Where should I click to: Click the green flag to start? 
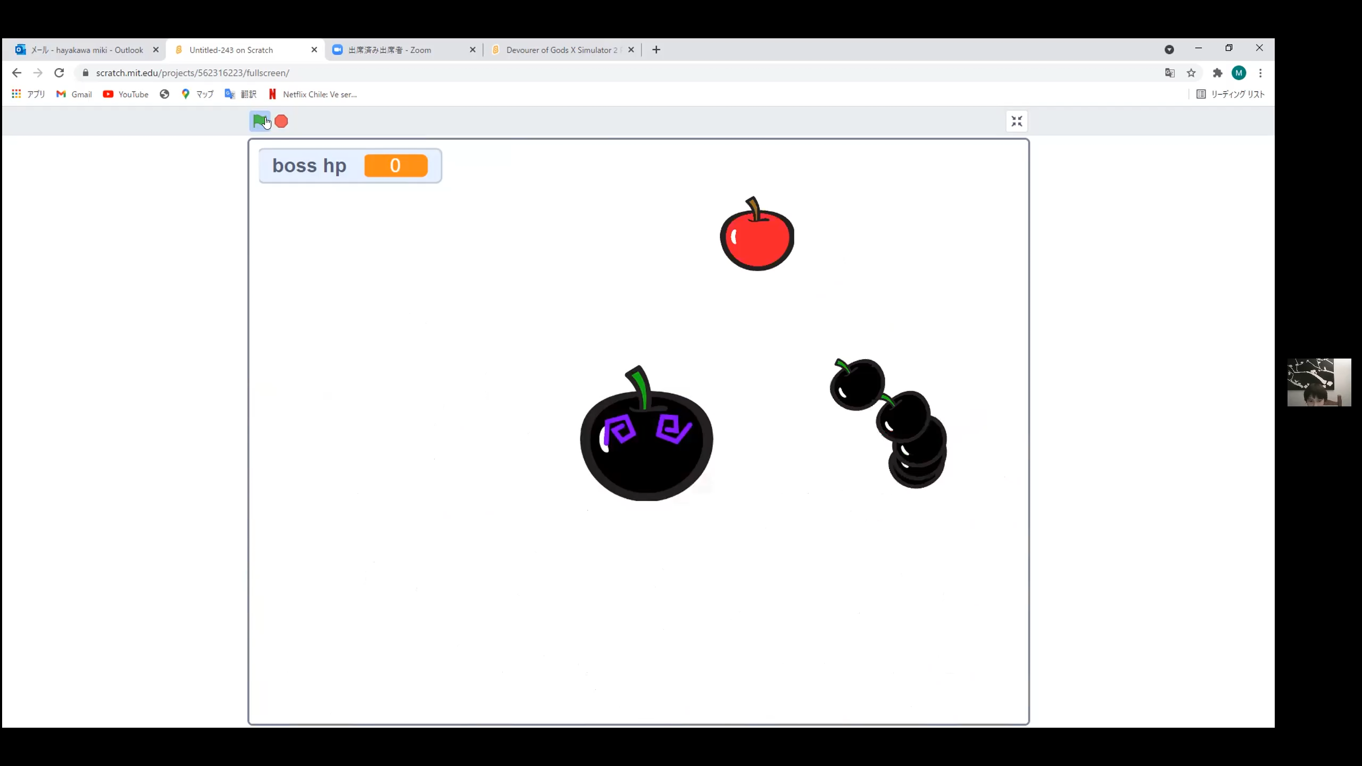(x=260, y=121)
